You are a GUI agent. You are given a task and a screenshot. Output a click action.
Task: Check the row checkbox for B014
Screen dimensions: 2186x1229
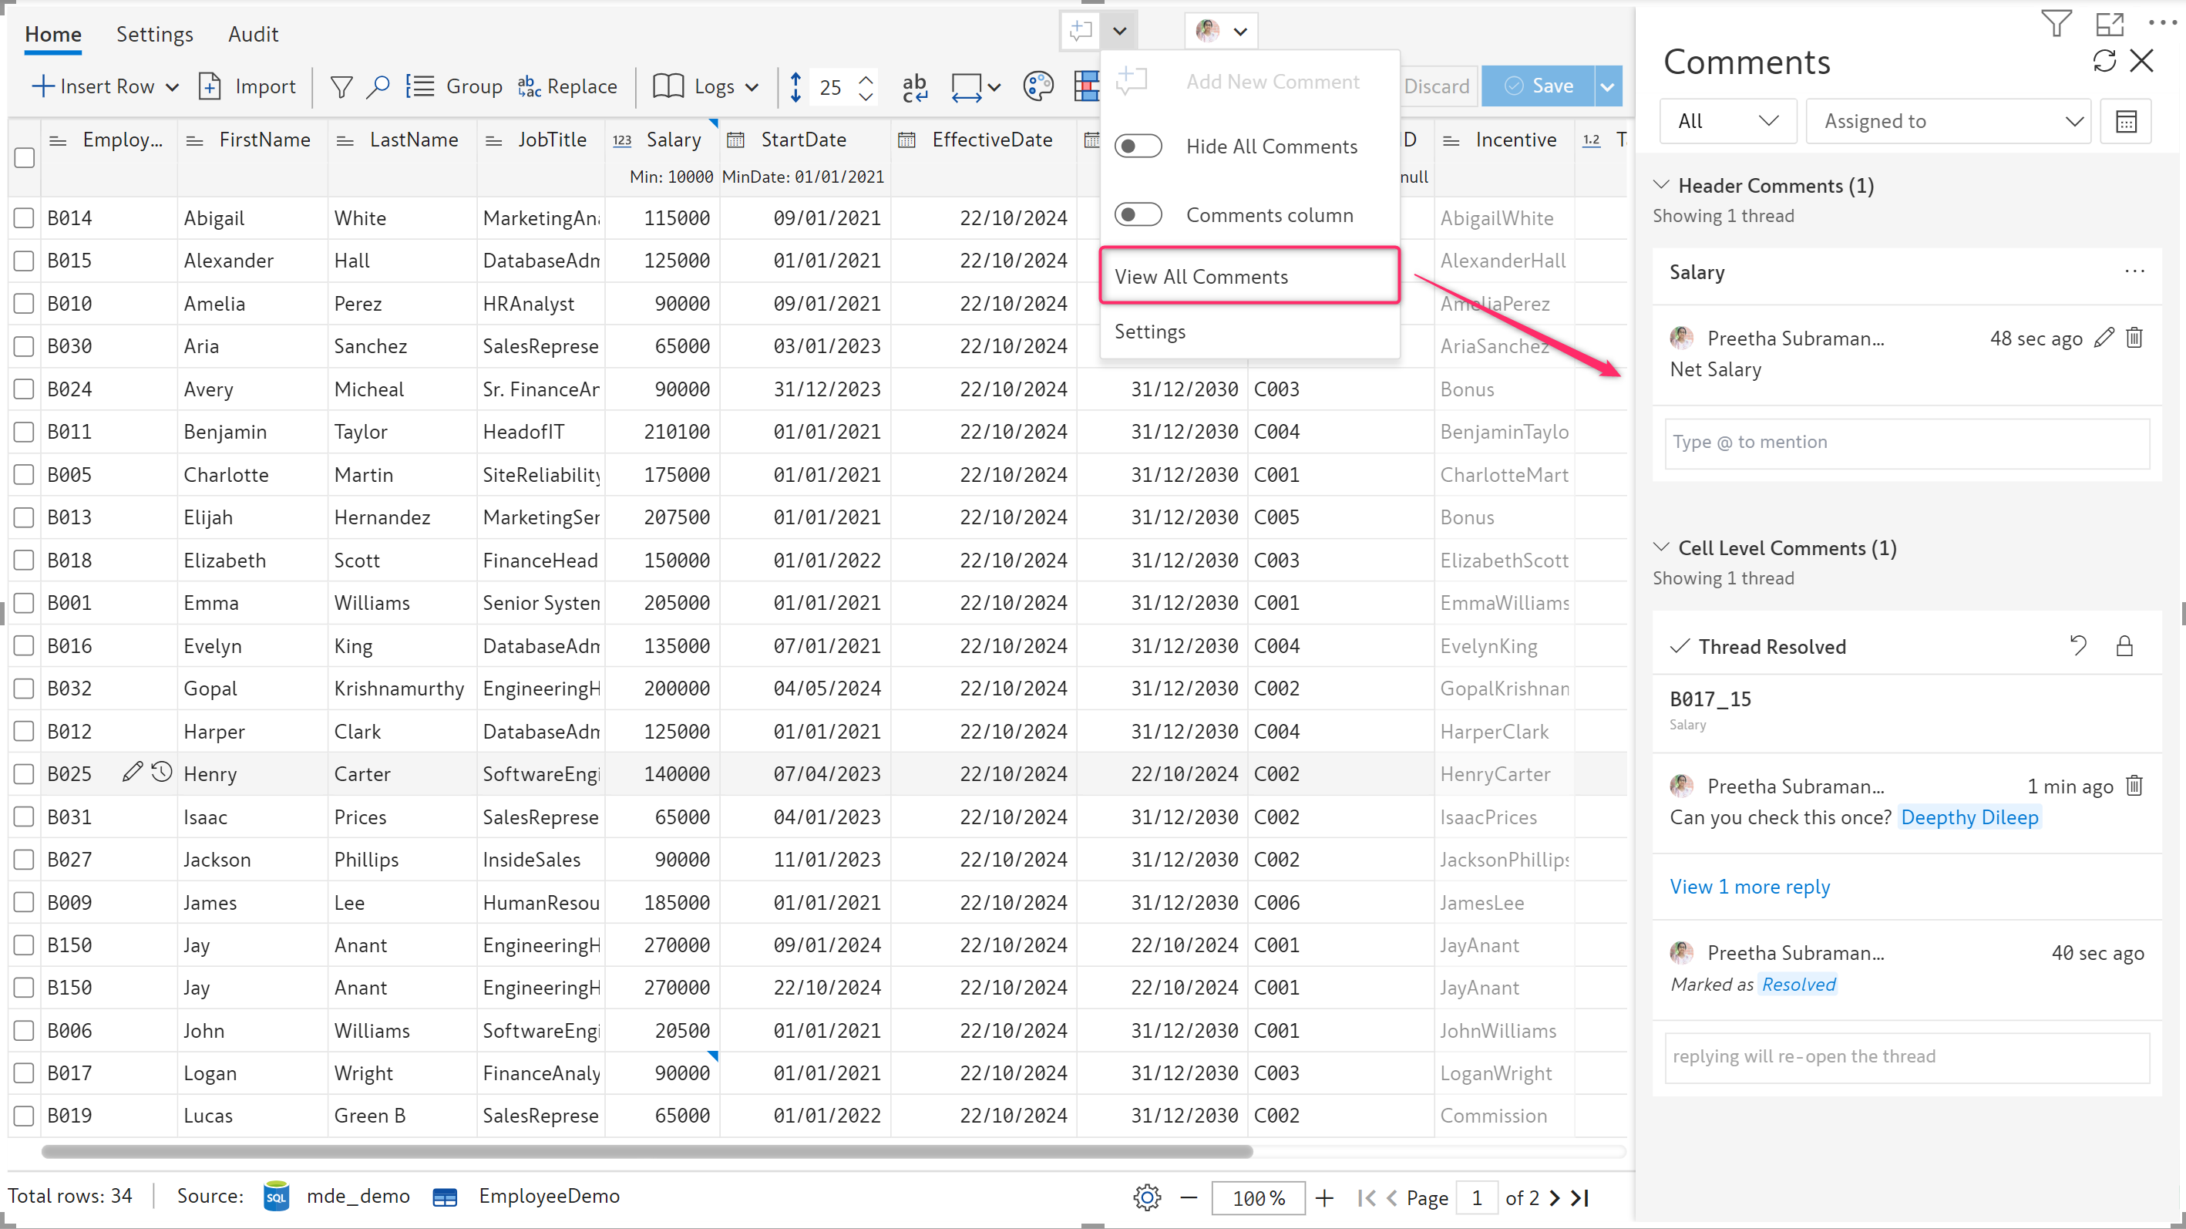point(24,218)
